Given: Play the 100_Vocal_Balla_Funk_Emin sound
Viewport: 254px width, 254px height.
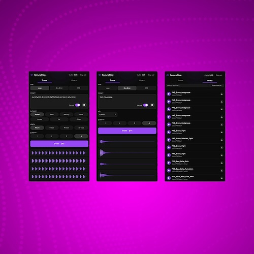Looking at the screenshot, I should pos(169,178).
